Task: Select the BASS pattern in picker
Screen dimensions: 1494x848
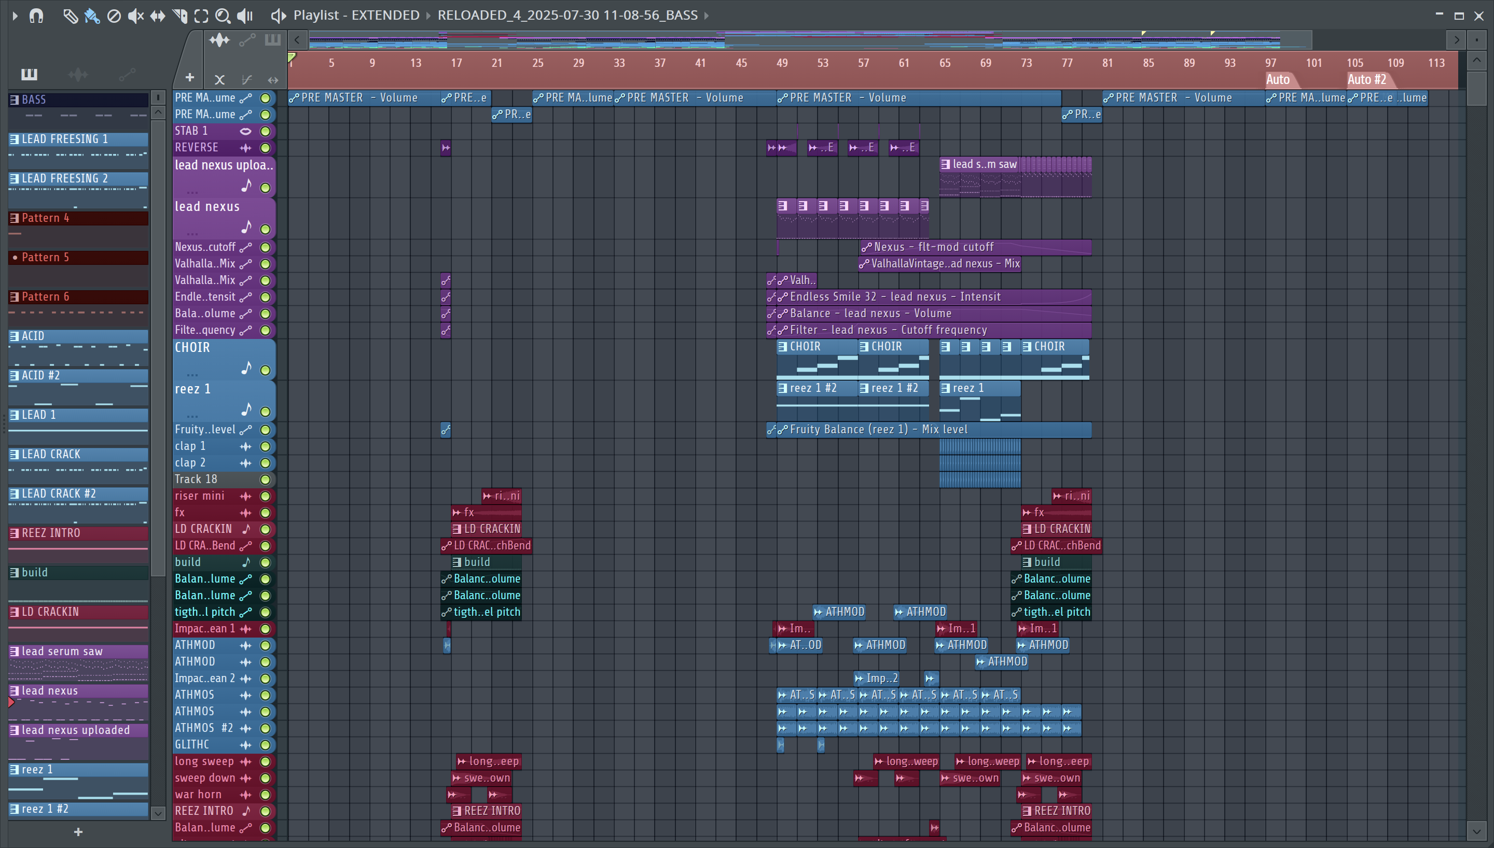Action: click(x=78, y=100)
